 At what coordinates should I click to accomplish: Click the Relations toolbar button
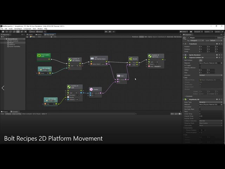135,37
